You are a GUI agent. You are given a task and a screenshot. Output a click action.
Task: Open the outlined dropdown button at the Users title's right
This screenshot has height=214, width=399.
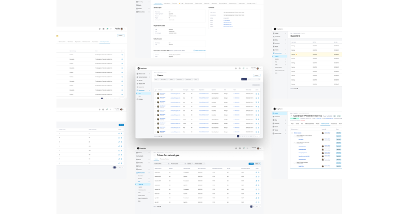pyautogui.click(x=256, y=75)
